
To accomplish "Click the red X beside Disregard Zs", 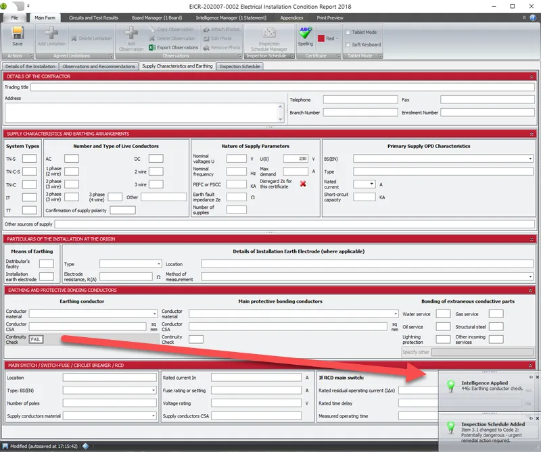I will [304, 184].
